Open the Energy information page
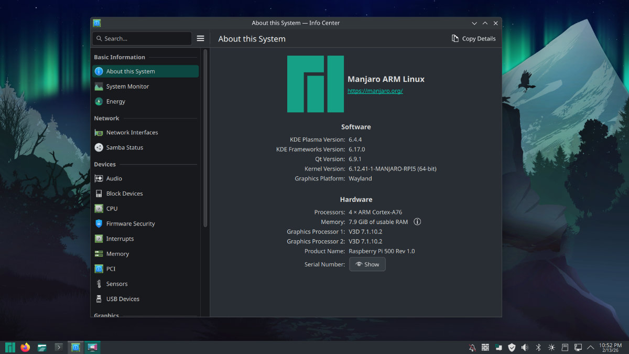The width and height of the screenshot is (629, 354). tap(145, 101)
